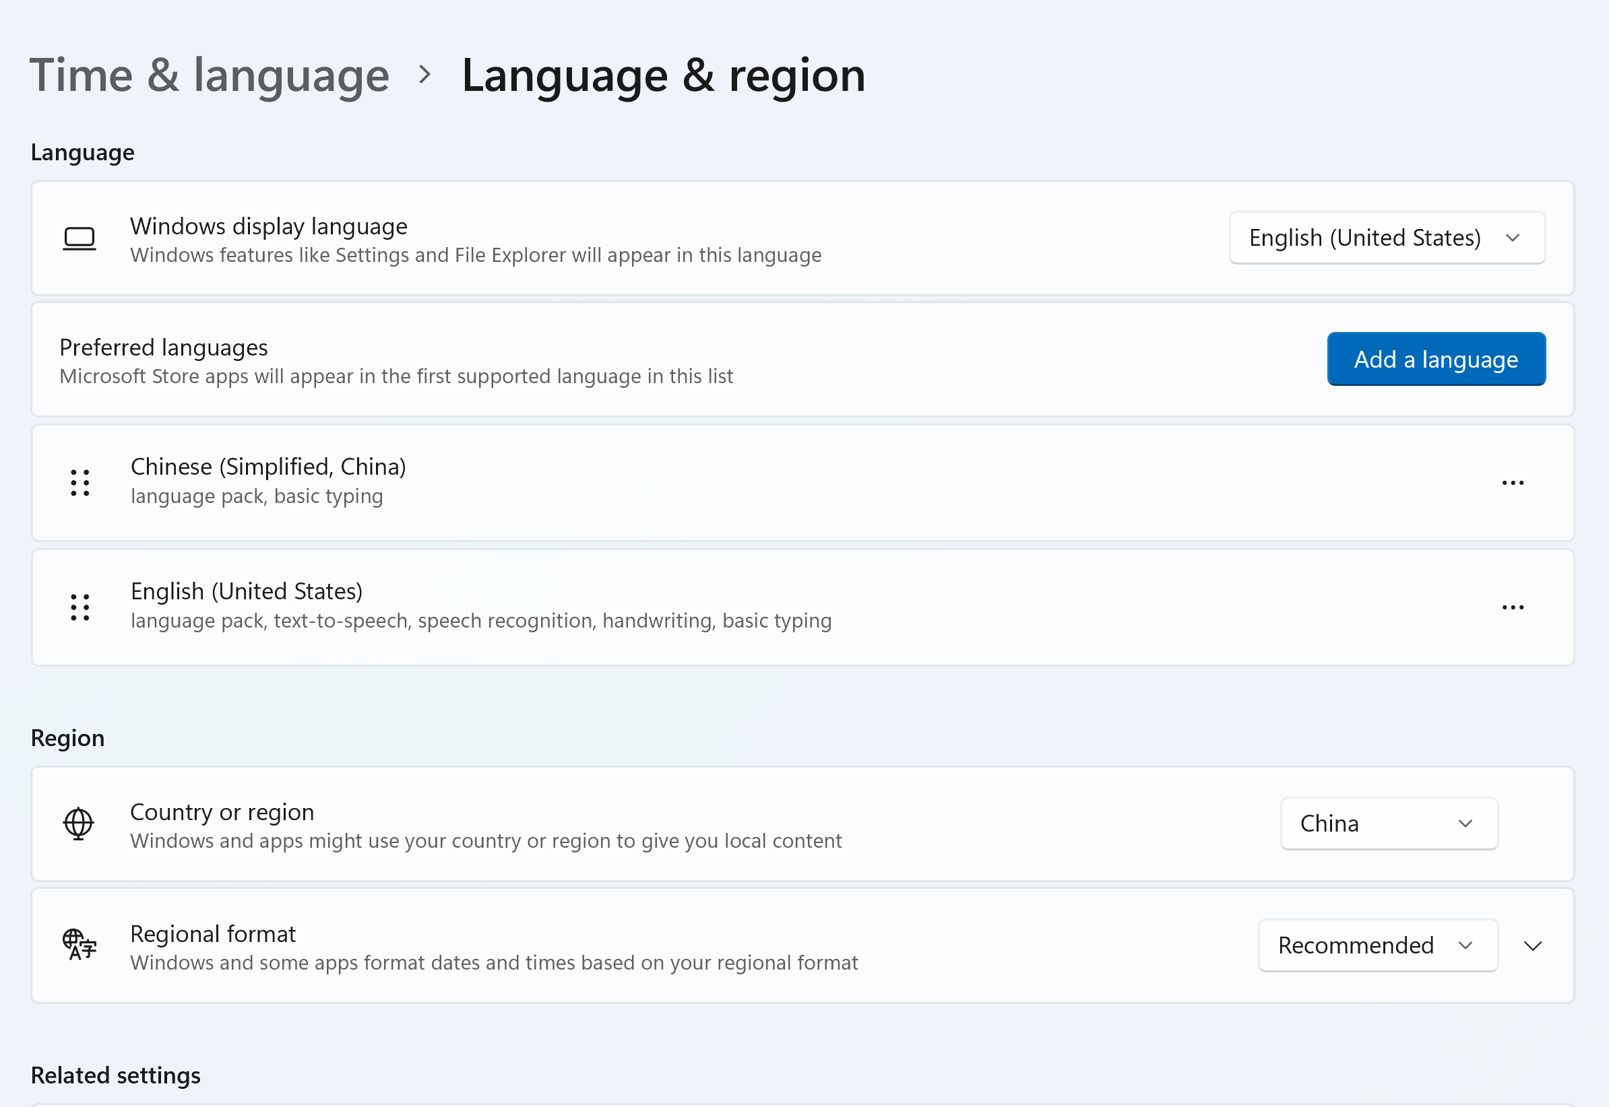The image size is (1609, 1107).
Task: Click the drag handle for Chinese (Simplified, China)
Action: [80, 482]
